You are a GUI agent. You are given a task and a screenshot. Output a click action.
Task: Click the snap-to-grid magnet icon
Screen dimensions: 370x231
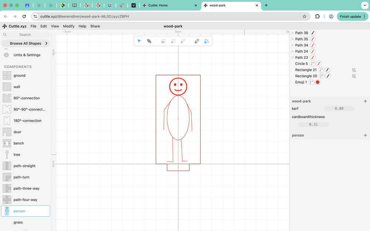point(197,41)
